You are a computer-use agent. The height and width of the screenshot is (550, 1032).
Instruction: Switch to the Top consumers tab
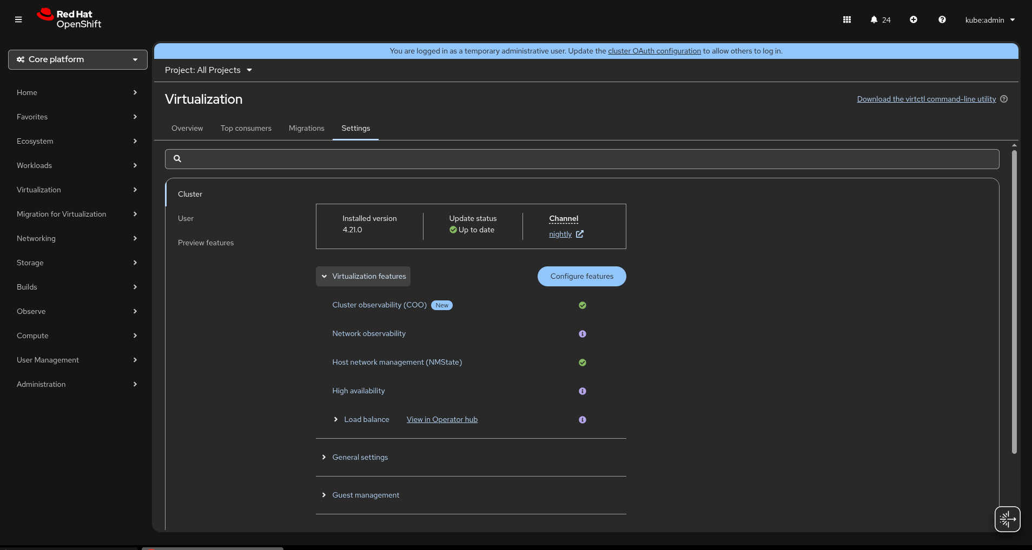[x=246, y=128]
